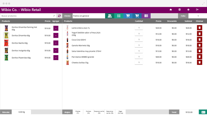Toggle fullscreen with the window expand arrows
This screenshot has width=207, height=115.
pyautogui.click(x=203, y=4)
